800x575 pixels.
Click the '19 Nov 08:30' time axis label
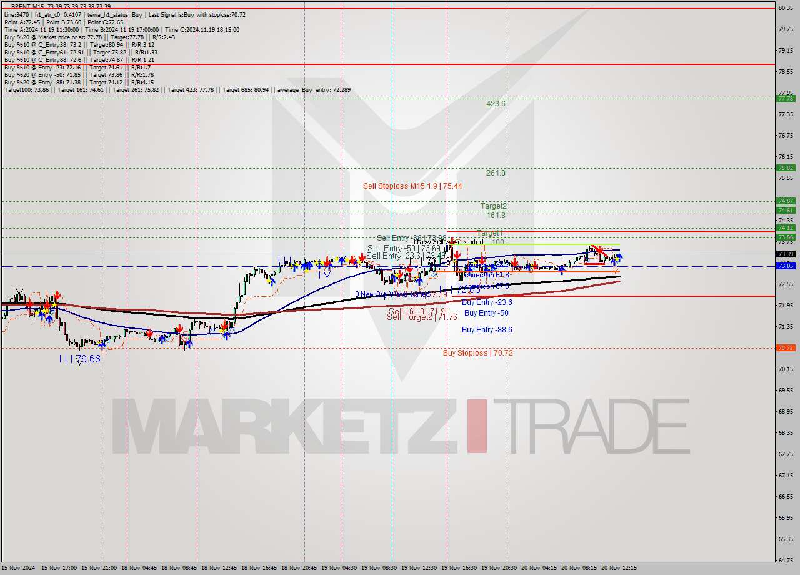(x=379, y=568)
